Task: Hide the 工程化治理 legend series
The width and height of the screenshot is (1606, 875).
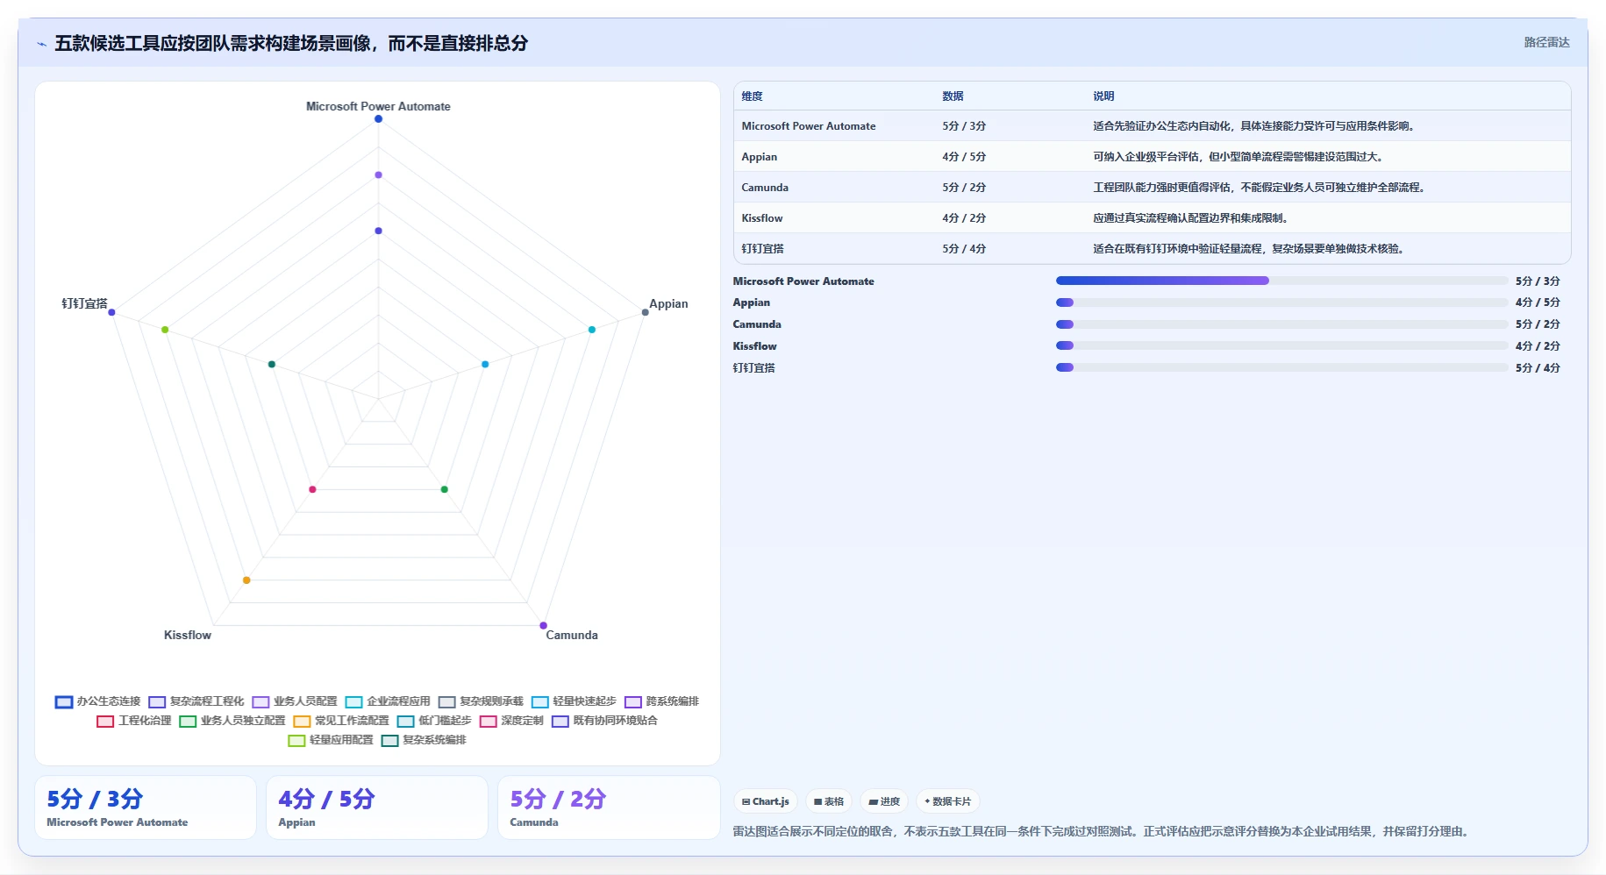Action: [x=134, y=721]
